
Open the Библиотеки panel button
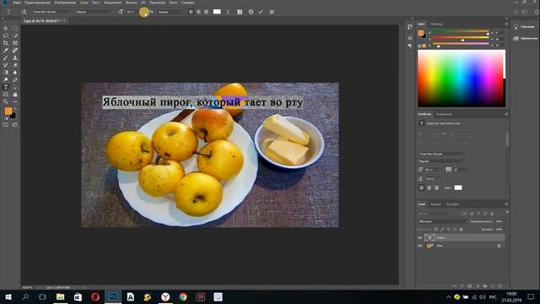tap(525, 38)
